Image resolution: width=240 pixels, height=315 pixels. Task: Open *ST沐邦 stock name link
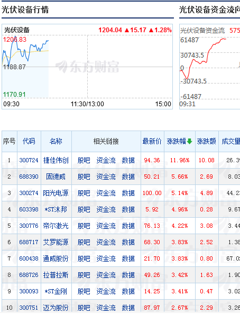[x=56, y=209]
